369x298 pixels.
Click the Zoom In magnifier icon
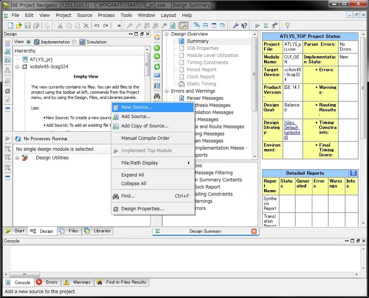click(130, 25)
